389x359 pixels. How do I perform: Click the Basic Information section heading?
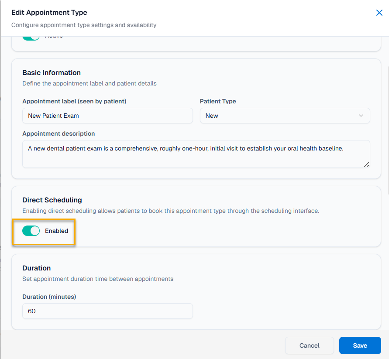(x=52, y=72)
